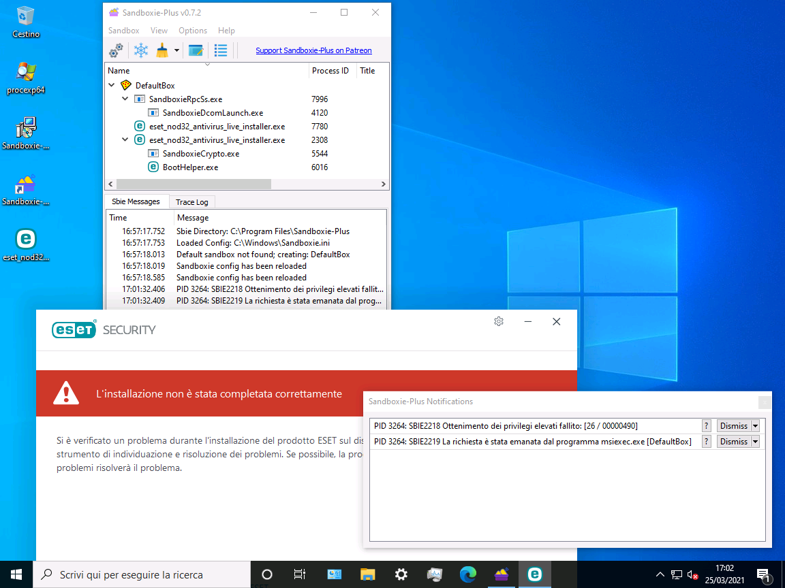Open the Help menu in Sandboxie-Plus
The height and width of the screenshot is (588, 785).
226,31
